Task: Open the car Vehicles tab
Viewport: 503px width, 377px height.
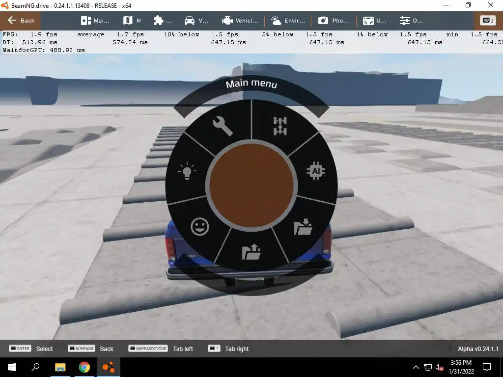Action: click(x=196, y=21)
